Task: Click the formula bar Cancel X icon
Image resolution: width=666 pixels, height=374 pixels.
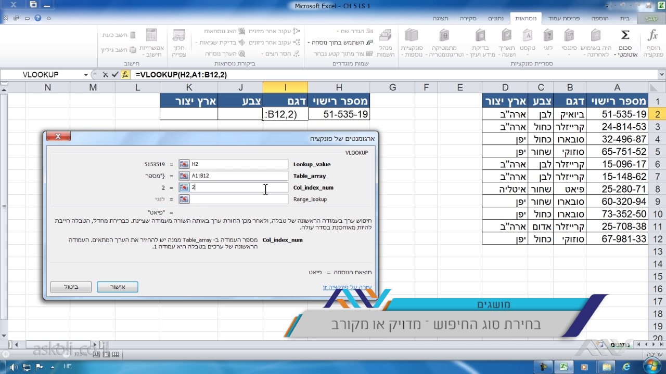Action: pyautogui.click(x=105, y=75)
